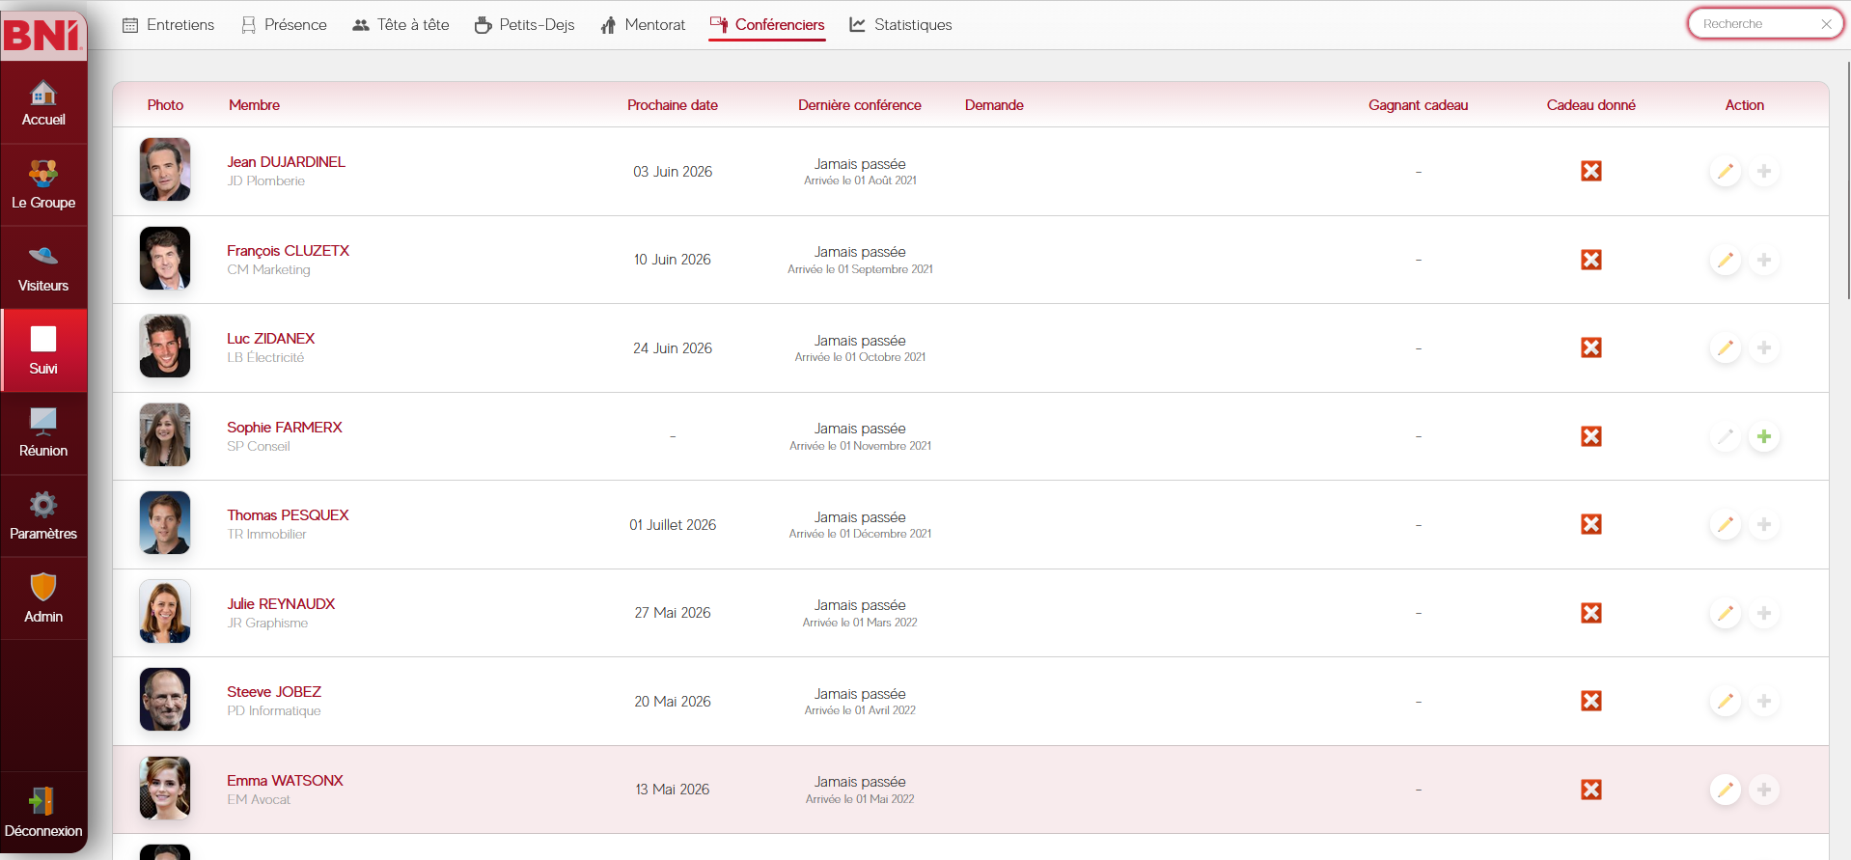Edit François CLUZETX's conference with pencil icon
This screenshot has height=860, width=1851.
point(1726,260)
